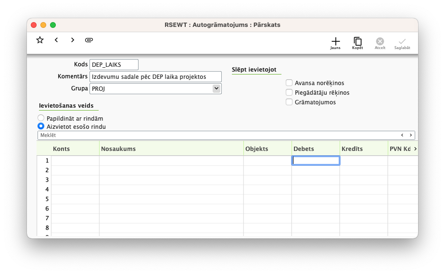
Task: Click into the Kods field
Action: (114, 65)
